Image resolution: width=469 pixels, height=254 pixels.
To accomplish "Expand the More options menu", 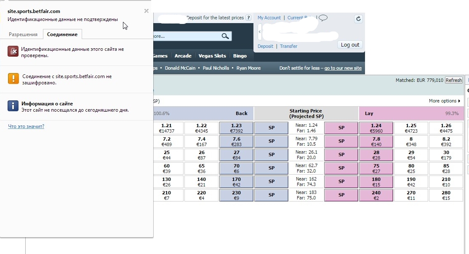I will coord(445,101).
